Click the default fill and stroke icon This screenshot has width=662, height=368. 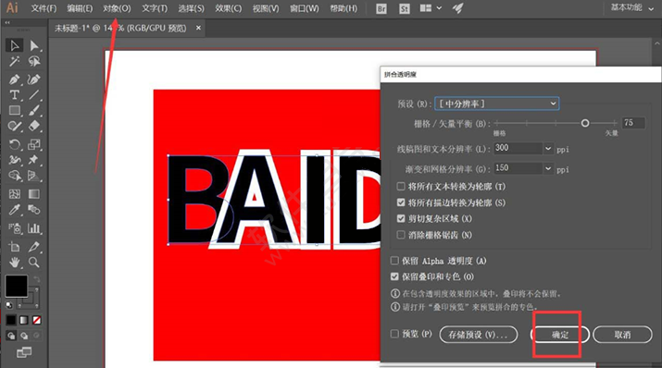click(9, 305)
